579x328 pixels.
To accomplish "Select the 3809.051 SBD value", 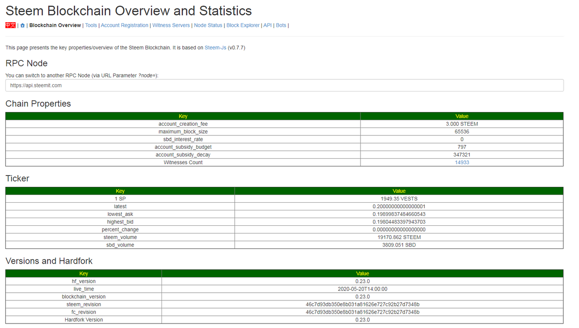I will (x=399, y=245).
